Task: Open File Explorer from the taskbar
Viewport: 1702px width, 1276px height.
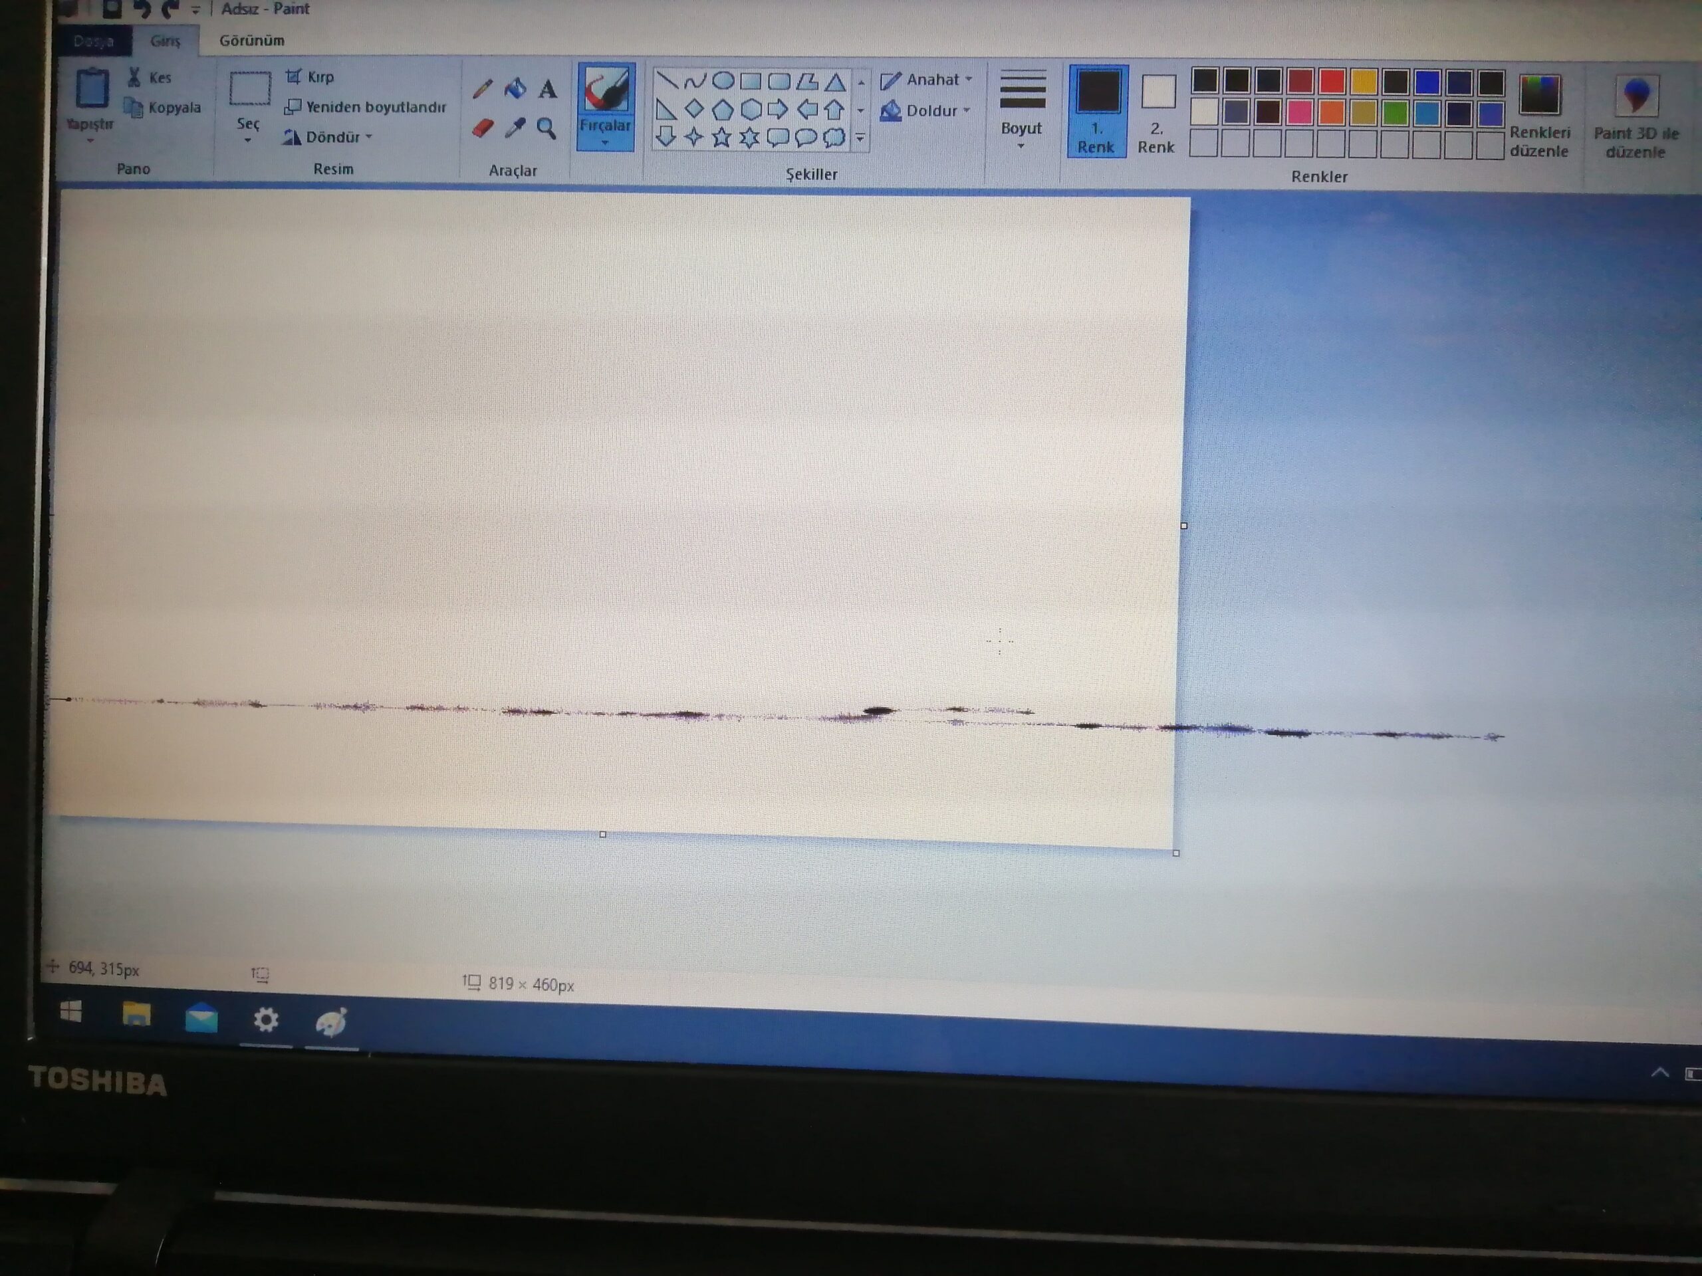Action: 136,1015
